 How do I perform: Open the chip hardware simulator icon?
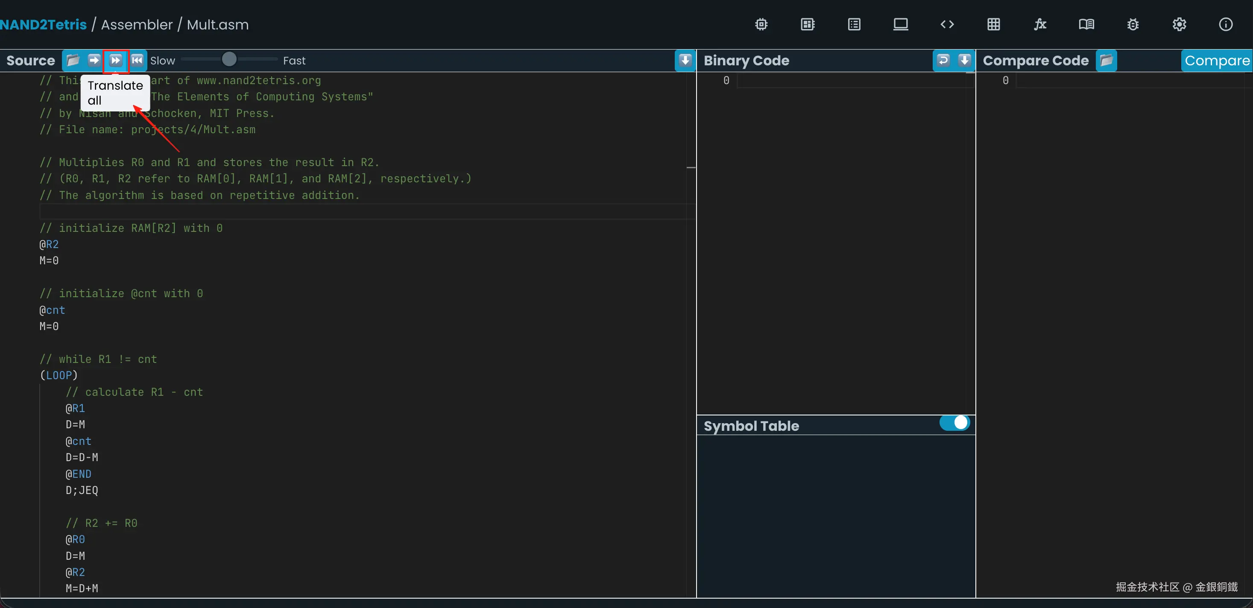tap(761, 24)
